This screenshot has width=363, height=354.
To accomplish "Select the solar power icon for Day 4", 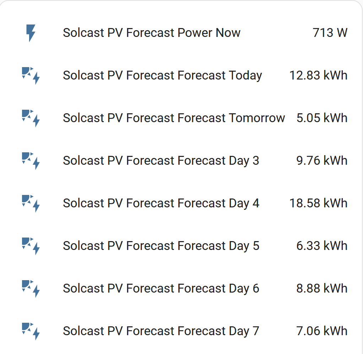I will point(31,203).
